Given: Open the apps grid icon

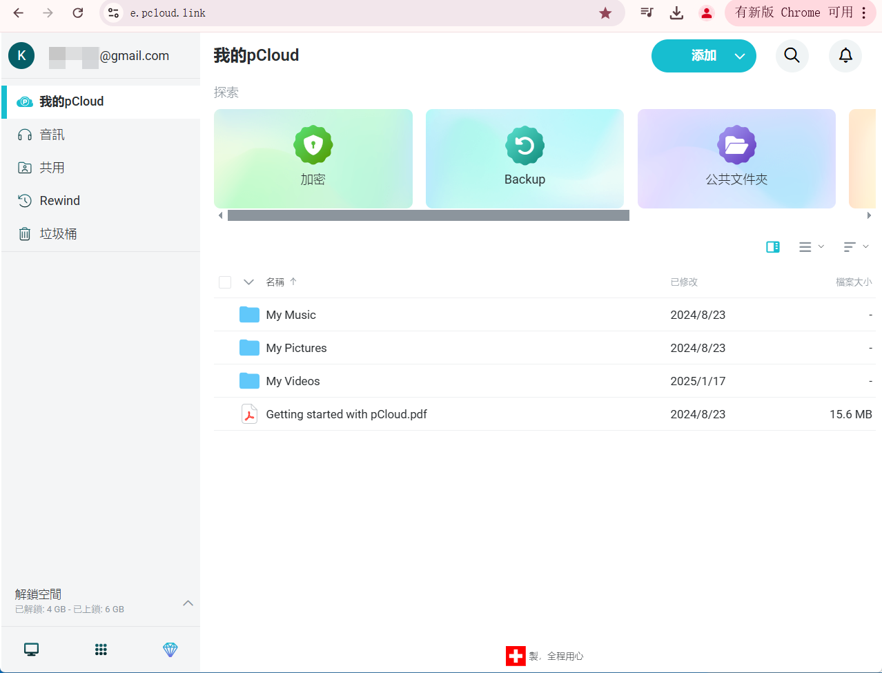Looking at the screenshot, I should click(x=101, y=650).
